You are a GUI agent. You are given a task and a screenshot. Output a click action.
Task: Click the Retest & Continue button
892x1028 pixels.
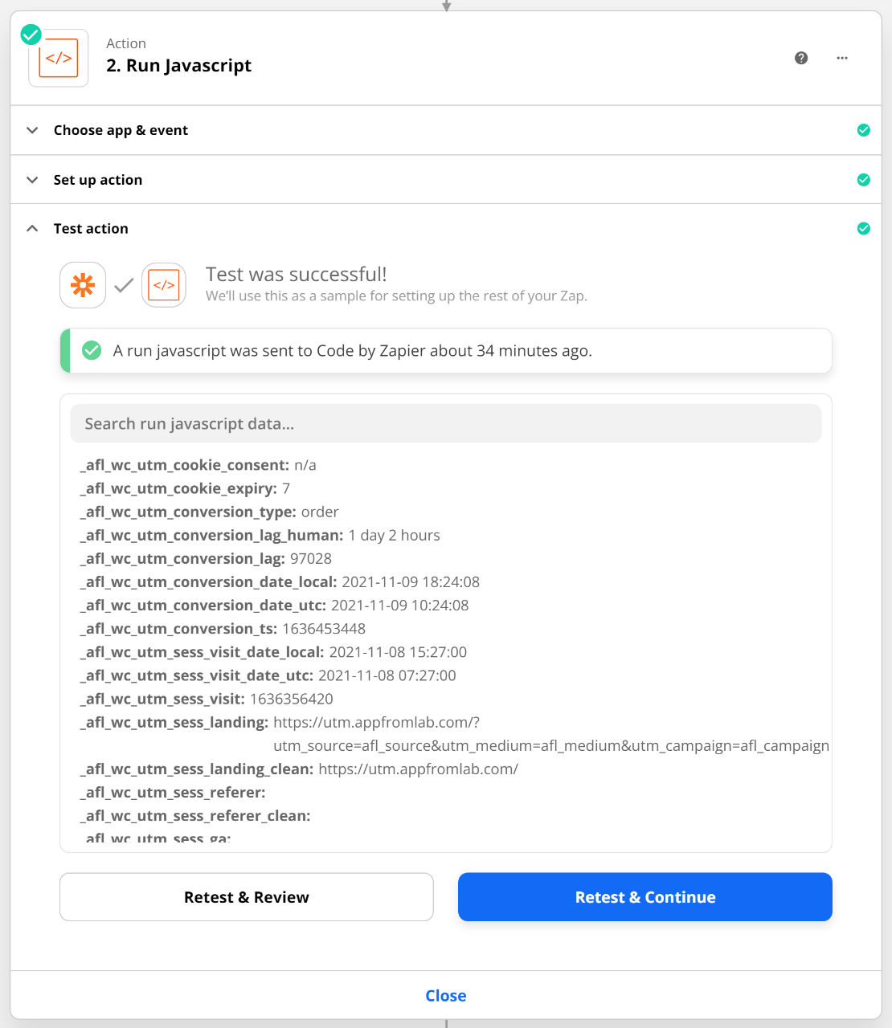644,897
